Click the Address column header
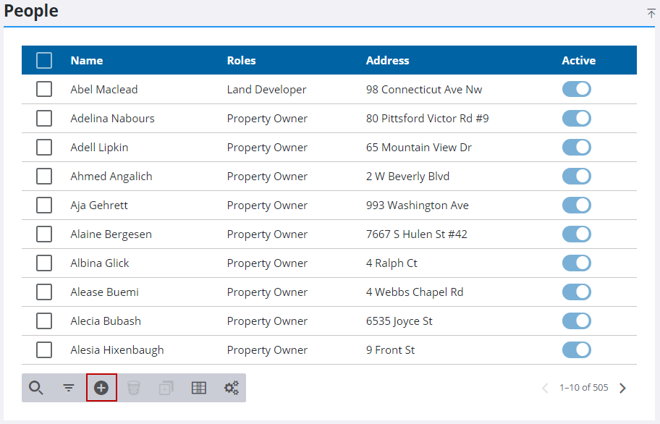Viewport: 660px width, 424px height. (x=387, y=61)
